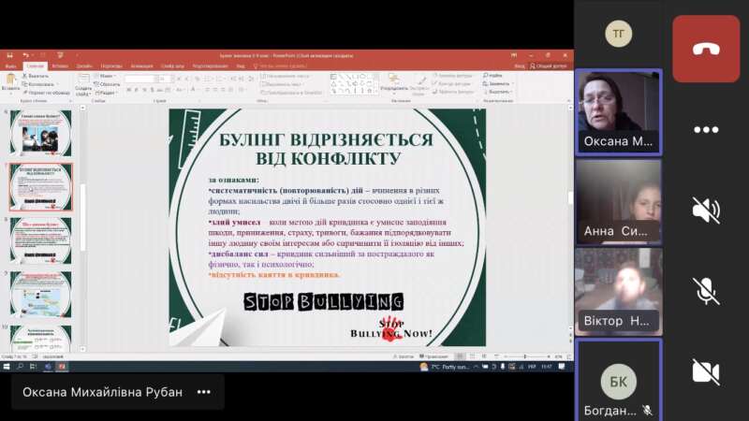Click the Paste (Вставить) icon in ribbon
749x421 pixels.
pyautogui.click(x=11, y=84)
